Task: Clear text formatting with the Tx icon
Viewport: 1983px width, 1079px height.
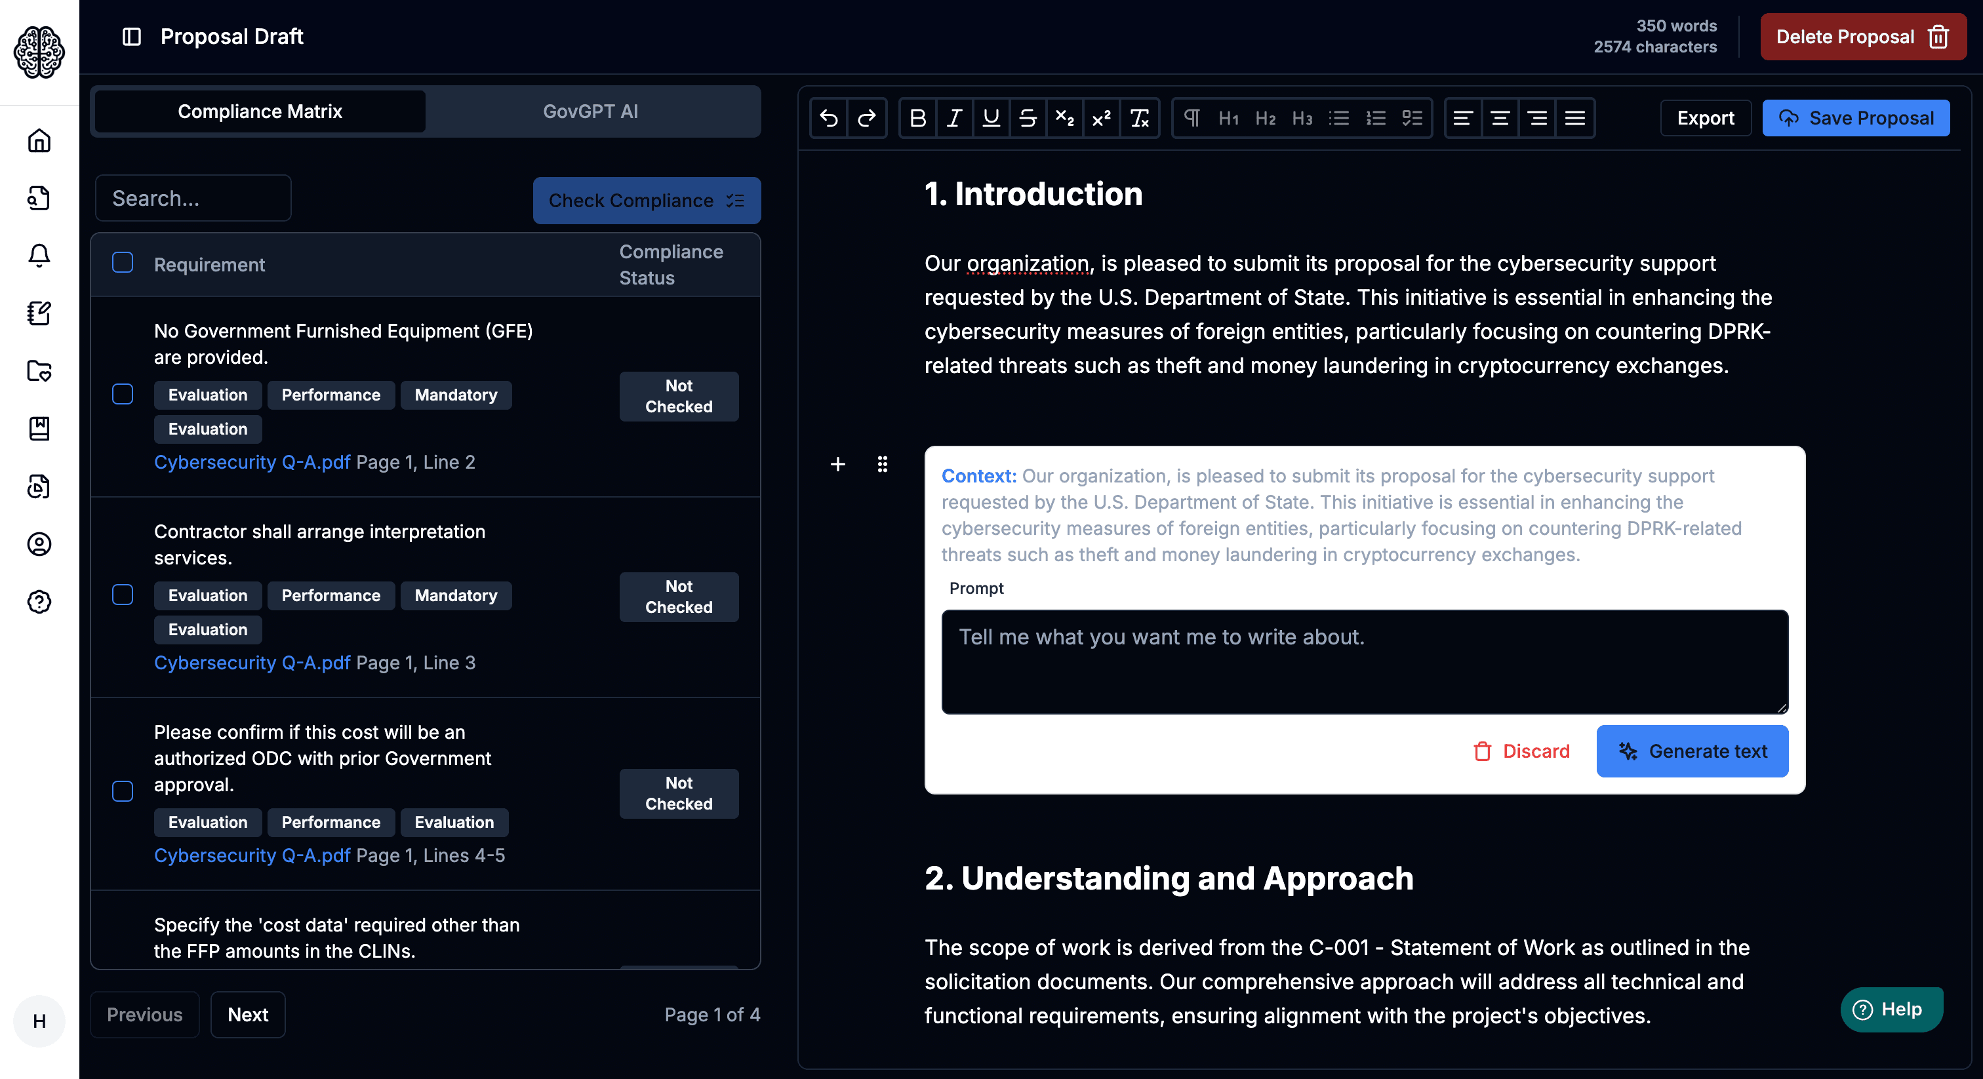Action: [x=1139, y=118]
